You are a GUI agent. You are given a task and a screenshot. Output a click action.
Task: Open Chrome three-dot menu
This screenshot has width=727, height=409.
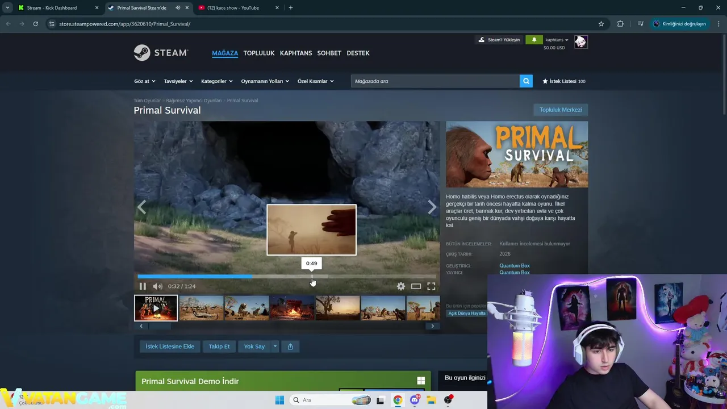point(718,24)
